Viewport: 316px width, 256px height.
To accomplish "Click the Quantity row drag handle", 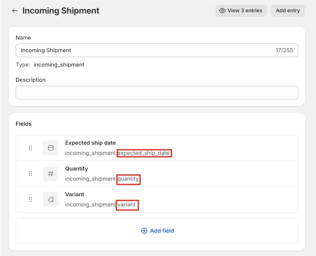I will pyautogui.click(x=30, y=174).
